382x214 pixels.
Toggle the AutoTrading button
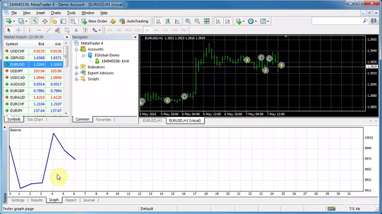[134, 21]
